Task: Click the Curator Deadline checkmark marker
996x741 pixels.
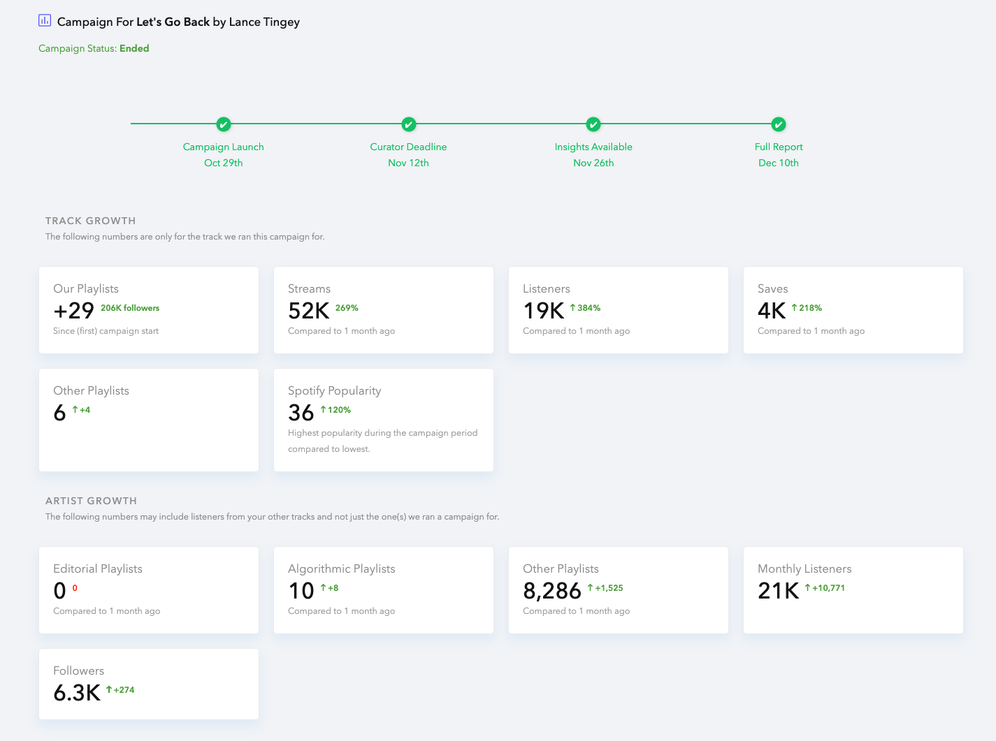Action: click(x=409, y=124)
